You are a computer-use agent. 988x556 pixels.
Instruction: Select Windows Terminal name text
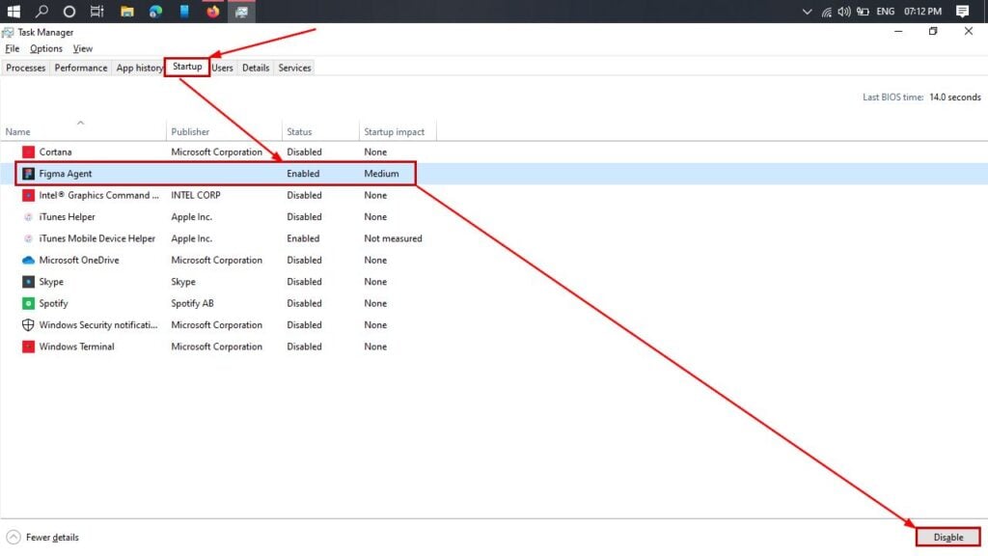(x=77, y=347)
